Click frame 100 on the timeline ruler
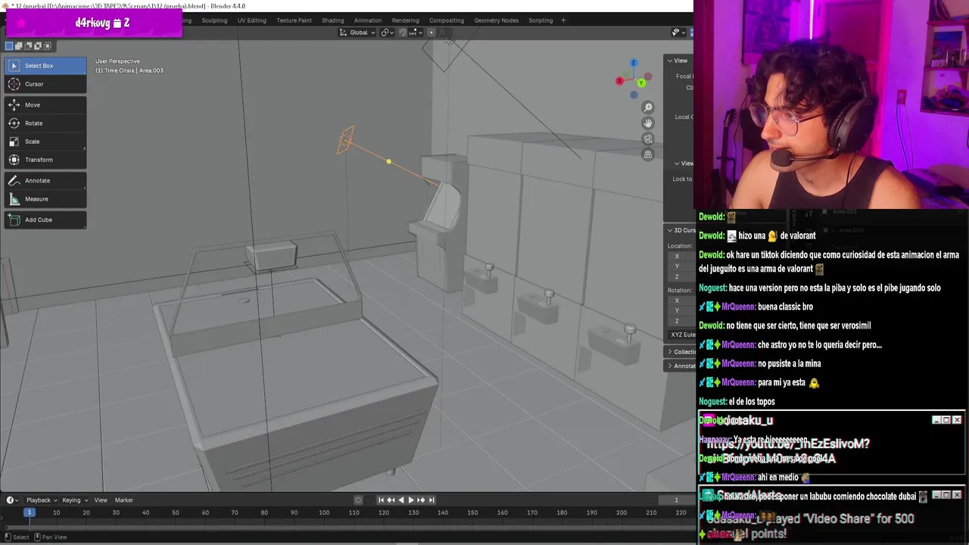This screenshot has height=545, width=969. [x=324, y=512]
